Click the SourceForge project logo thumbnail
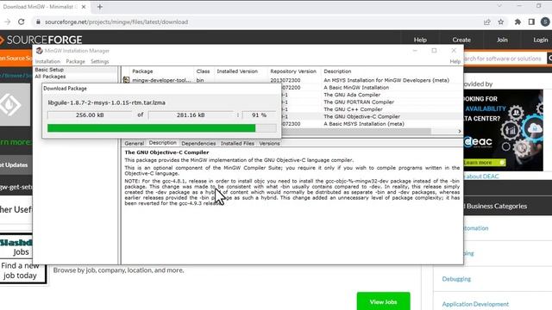Viewport: 552px width, 310px height. tap(15, 104)
